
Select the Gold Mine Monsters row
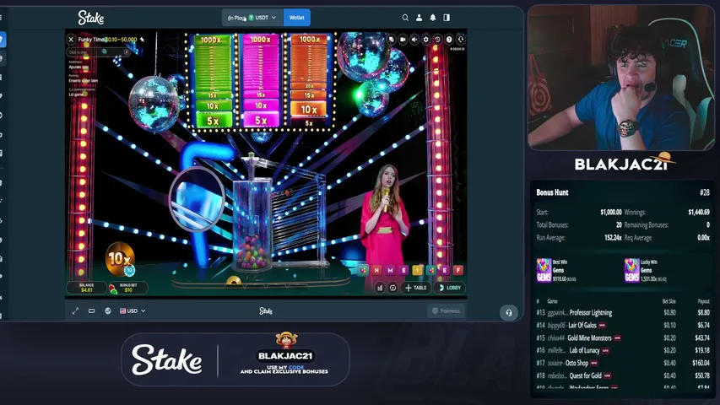coord(623,338)
